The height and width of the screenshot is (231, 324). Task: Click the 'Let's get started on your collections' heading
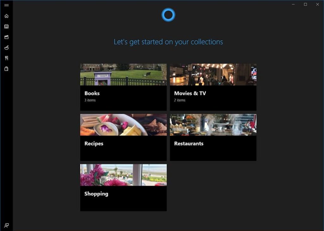click(168, 42)
